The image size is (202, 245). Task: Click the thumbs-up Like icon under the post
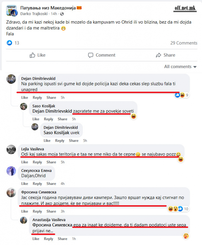pos(33,55)
